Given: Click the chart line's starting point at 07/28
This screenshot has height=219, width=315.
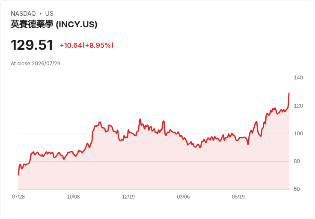Looking at the screenshot, I should point(19,175).
